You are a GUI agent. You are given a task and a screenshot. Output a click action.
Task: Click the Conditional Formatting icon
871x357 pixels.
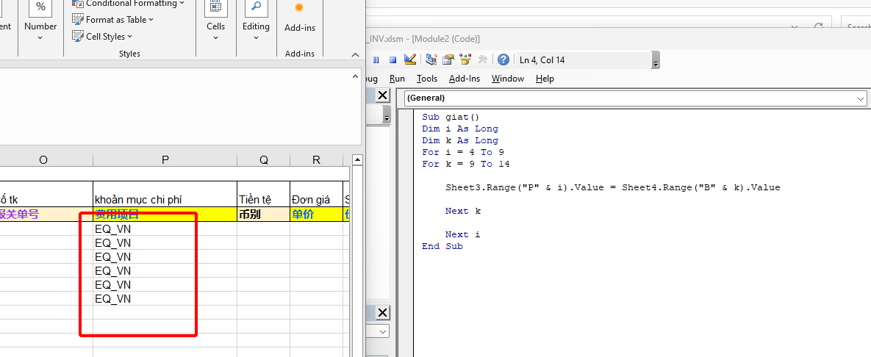pos(78,4)
